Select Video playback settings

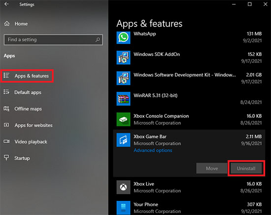pyautogui.click(x=31, y=142)
